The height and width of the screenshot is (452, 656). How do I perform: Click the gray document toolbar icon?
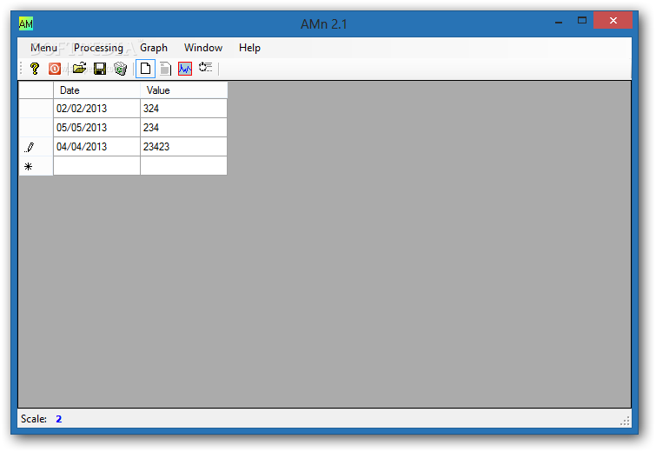click(165, 68)
